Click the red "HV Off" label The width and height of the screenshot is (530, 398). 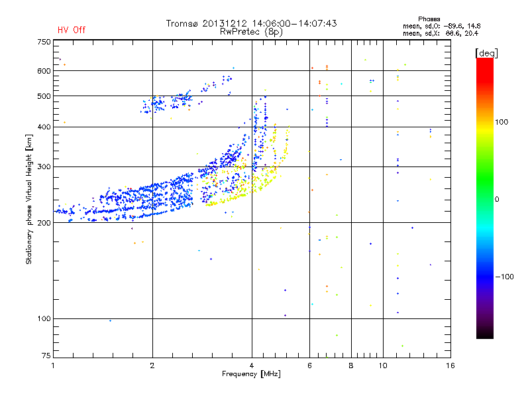pos(72,30)
